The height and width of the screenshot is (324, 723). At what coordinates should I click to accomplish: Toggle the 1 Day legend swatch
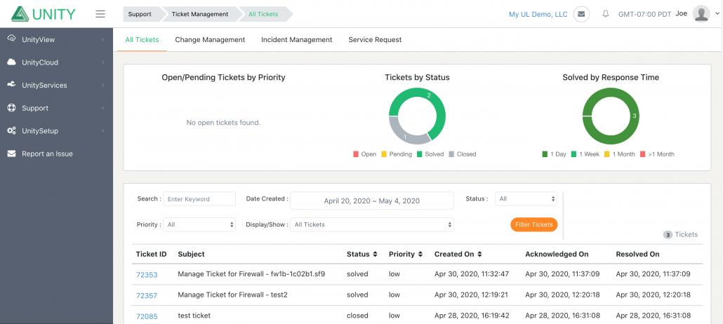pos(545,154)
